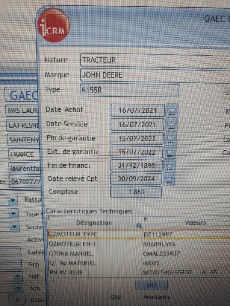The width and height of the screenshot is (230, 306).
Task: Click value 6068HL555
Action: point(159,244)
